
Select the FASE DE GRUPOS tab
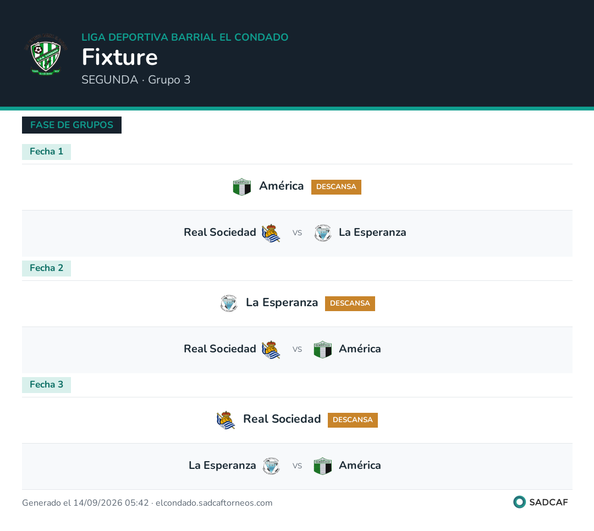point(71,125)
